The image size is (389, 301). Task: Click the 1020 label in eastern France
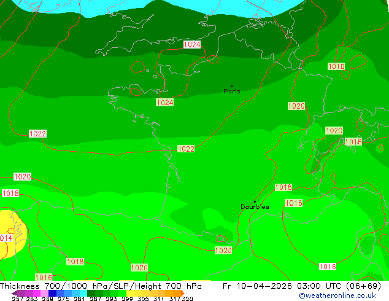(x=296, y=106)
